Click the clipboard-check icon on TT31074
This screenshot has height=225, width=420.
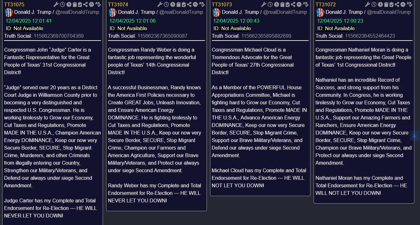pos(184,4)
